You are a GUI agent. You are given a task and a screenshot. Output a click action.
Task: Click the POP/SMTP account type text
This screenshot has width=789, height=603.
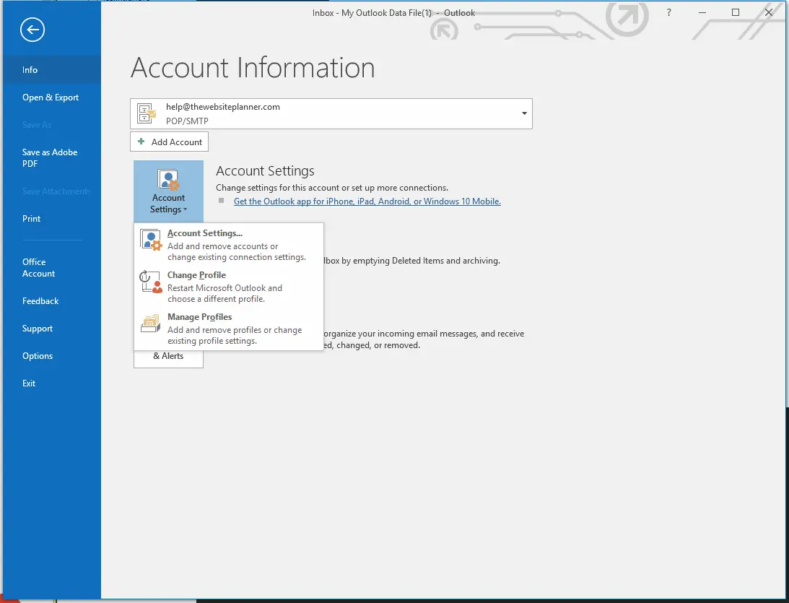click(187, 121)
